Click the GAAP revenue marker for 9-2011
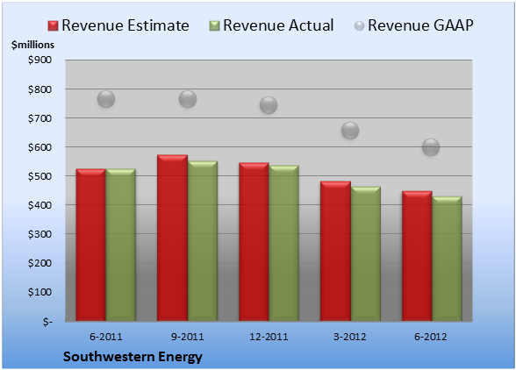 pos(188,99)
